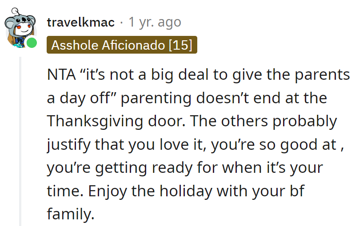Screen dimensions: 363x226
Task: Click the green online status dot
Action: (32, 43)
